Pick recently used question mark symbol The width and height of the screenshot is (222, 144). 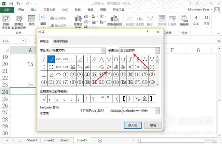(94, 98)
